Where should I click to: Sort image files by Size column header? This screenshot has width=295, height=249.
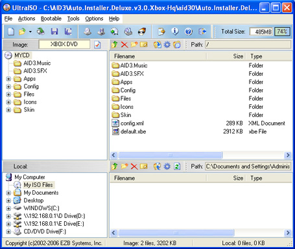226,56
